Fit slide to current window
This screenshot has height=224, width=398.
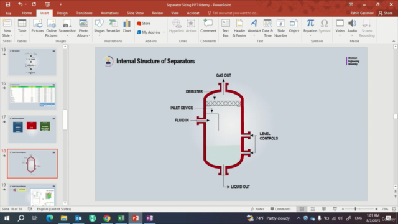(394, 209)
